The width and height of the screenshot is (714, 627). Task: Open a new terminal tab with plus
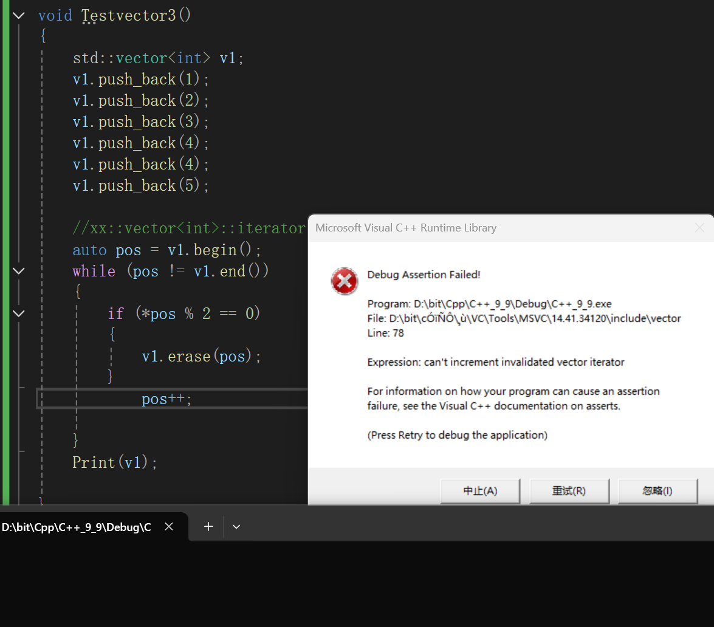pos(208,527)
